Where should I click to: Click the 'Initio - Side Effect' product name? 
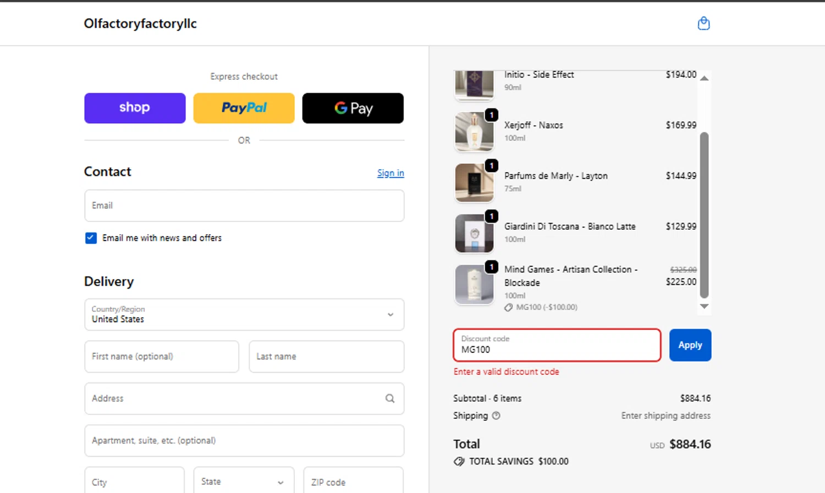(539, 75)
